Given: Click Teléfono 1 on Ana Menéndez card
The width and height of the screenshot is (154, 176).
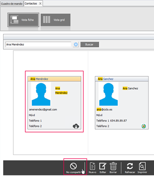Looking at the screenshot, I should (35, 121).
